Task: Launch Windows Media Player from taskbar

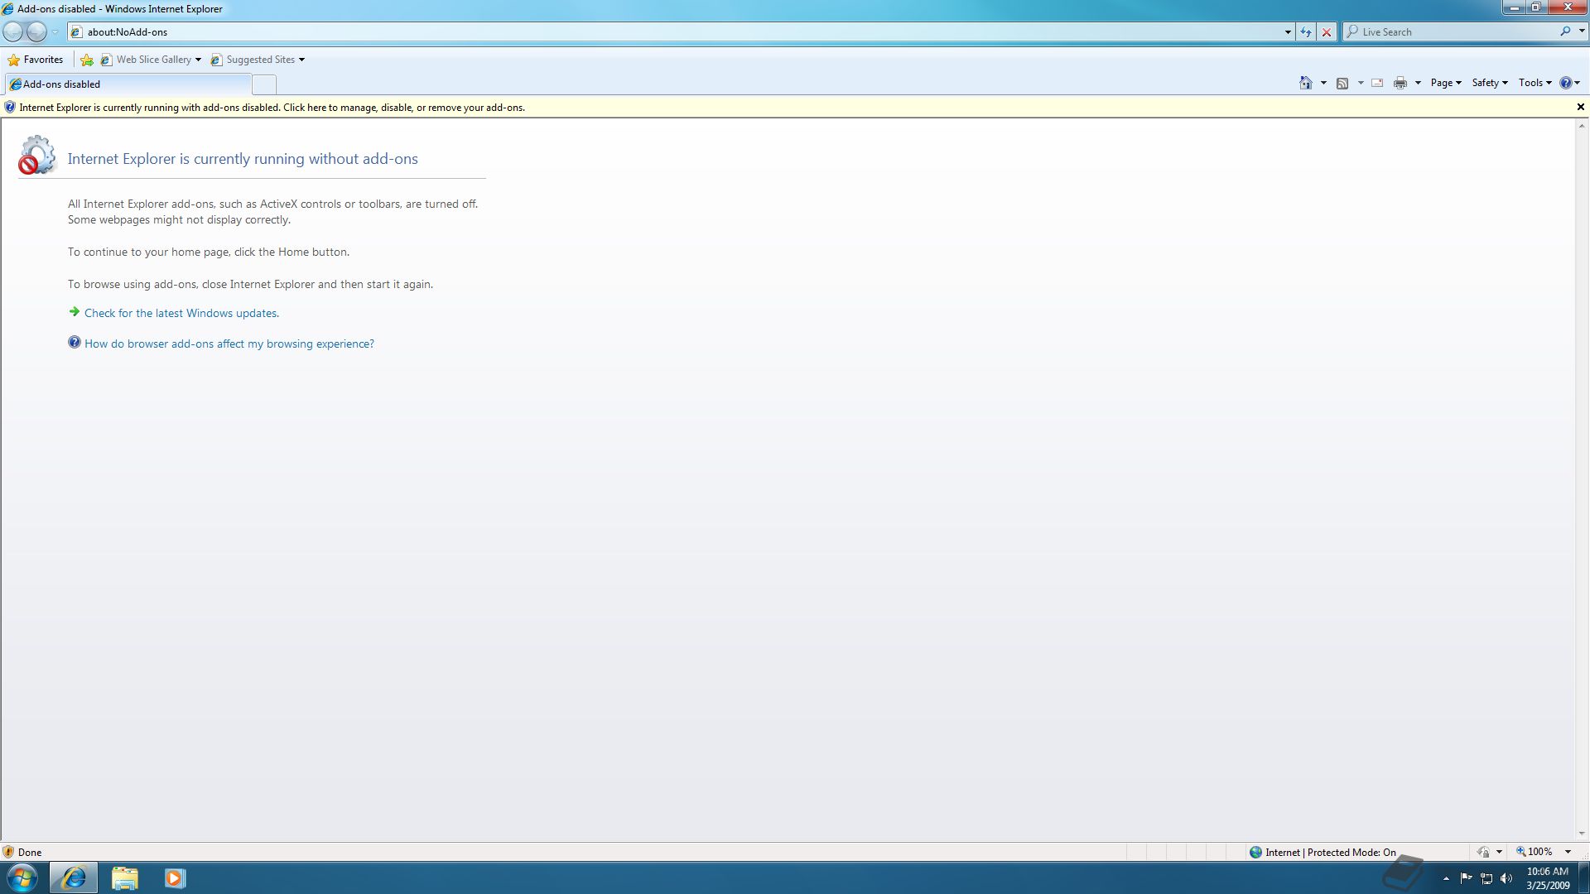Action: [x=175, y=877]
